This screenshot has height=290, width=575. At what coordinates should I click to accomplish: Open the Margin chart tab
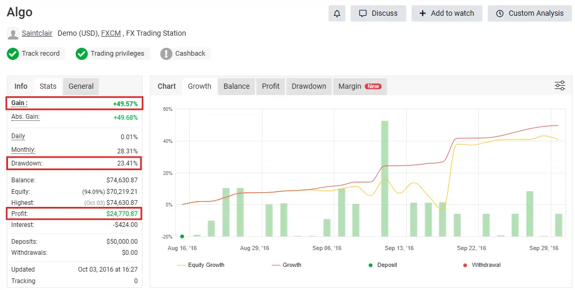[359, 86]
